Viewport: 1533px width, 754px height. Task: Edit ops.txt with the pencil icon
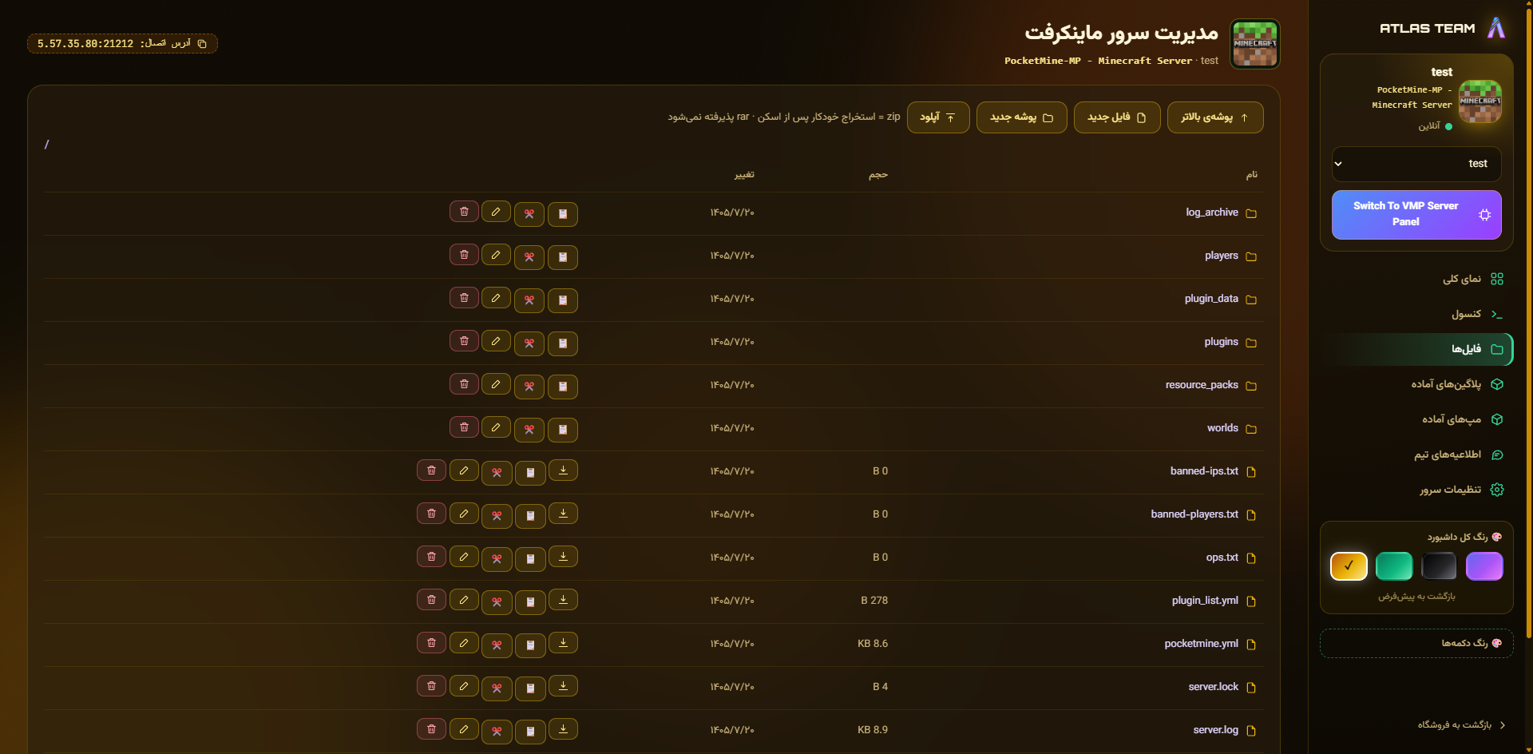(x=464, y=557)
